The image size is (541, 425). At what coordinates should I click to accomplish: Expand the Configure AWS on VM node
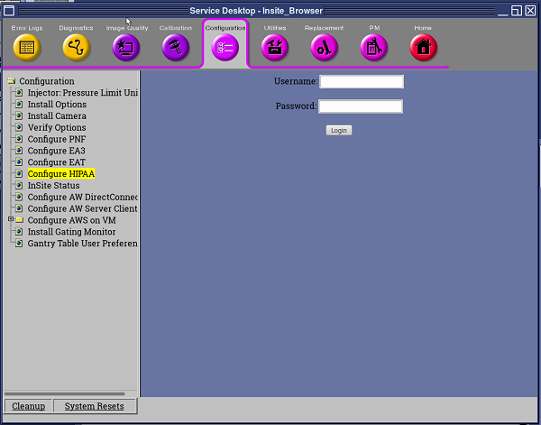click(x=11, y=219)
